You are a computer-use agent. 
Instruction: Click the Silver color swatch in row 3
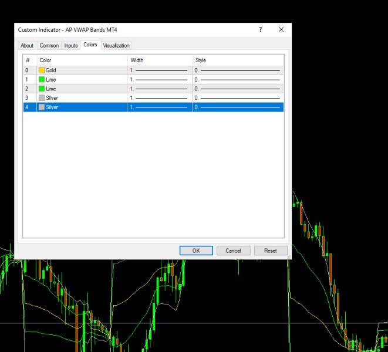(x=42, y=98)
